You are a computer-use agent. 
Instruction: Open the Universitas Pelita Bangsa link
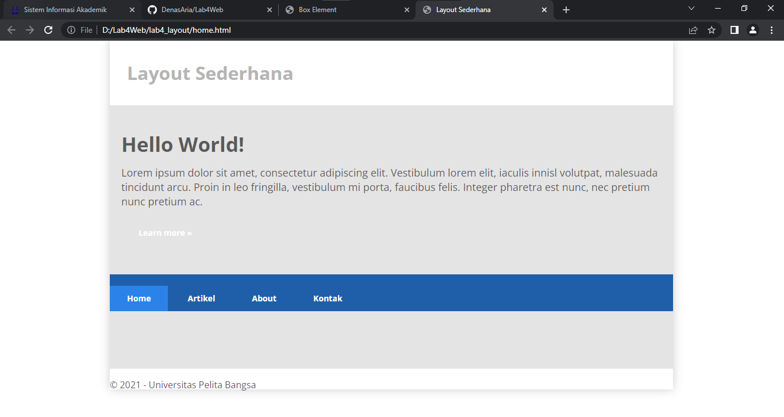point(202,384)
